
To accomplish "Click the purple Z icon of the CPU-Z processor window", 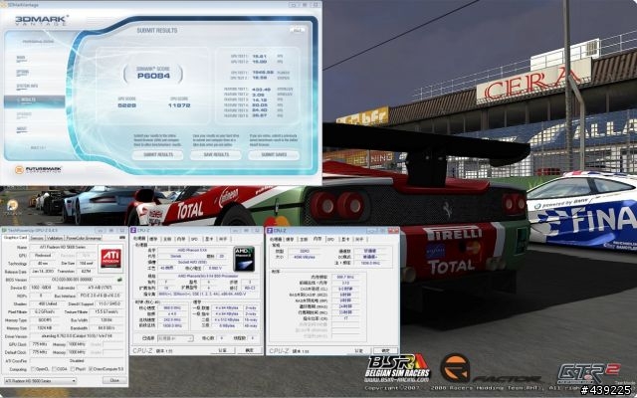I will 133,230.
